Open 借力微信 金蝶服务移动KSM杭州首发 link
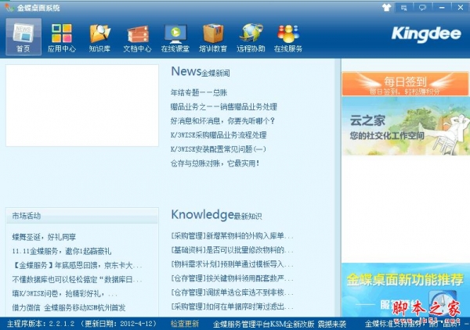The image size is (470, 330). coord(69,307)
